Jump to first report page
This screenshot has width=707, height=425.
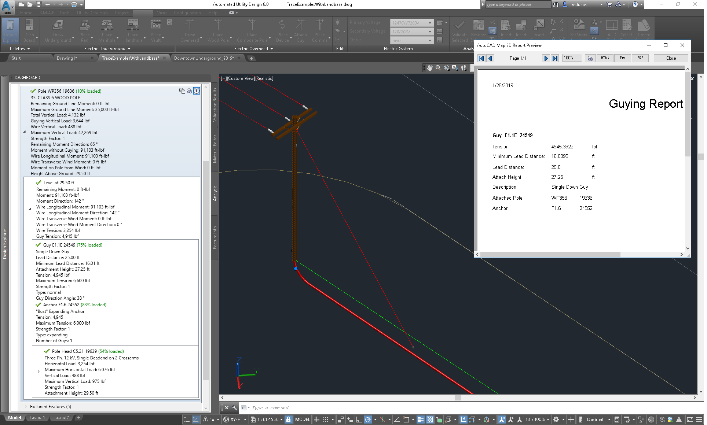[481, 58]
